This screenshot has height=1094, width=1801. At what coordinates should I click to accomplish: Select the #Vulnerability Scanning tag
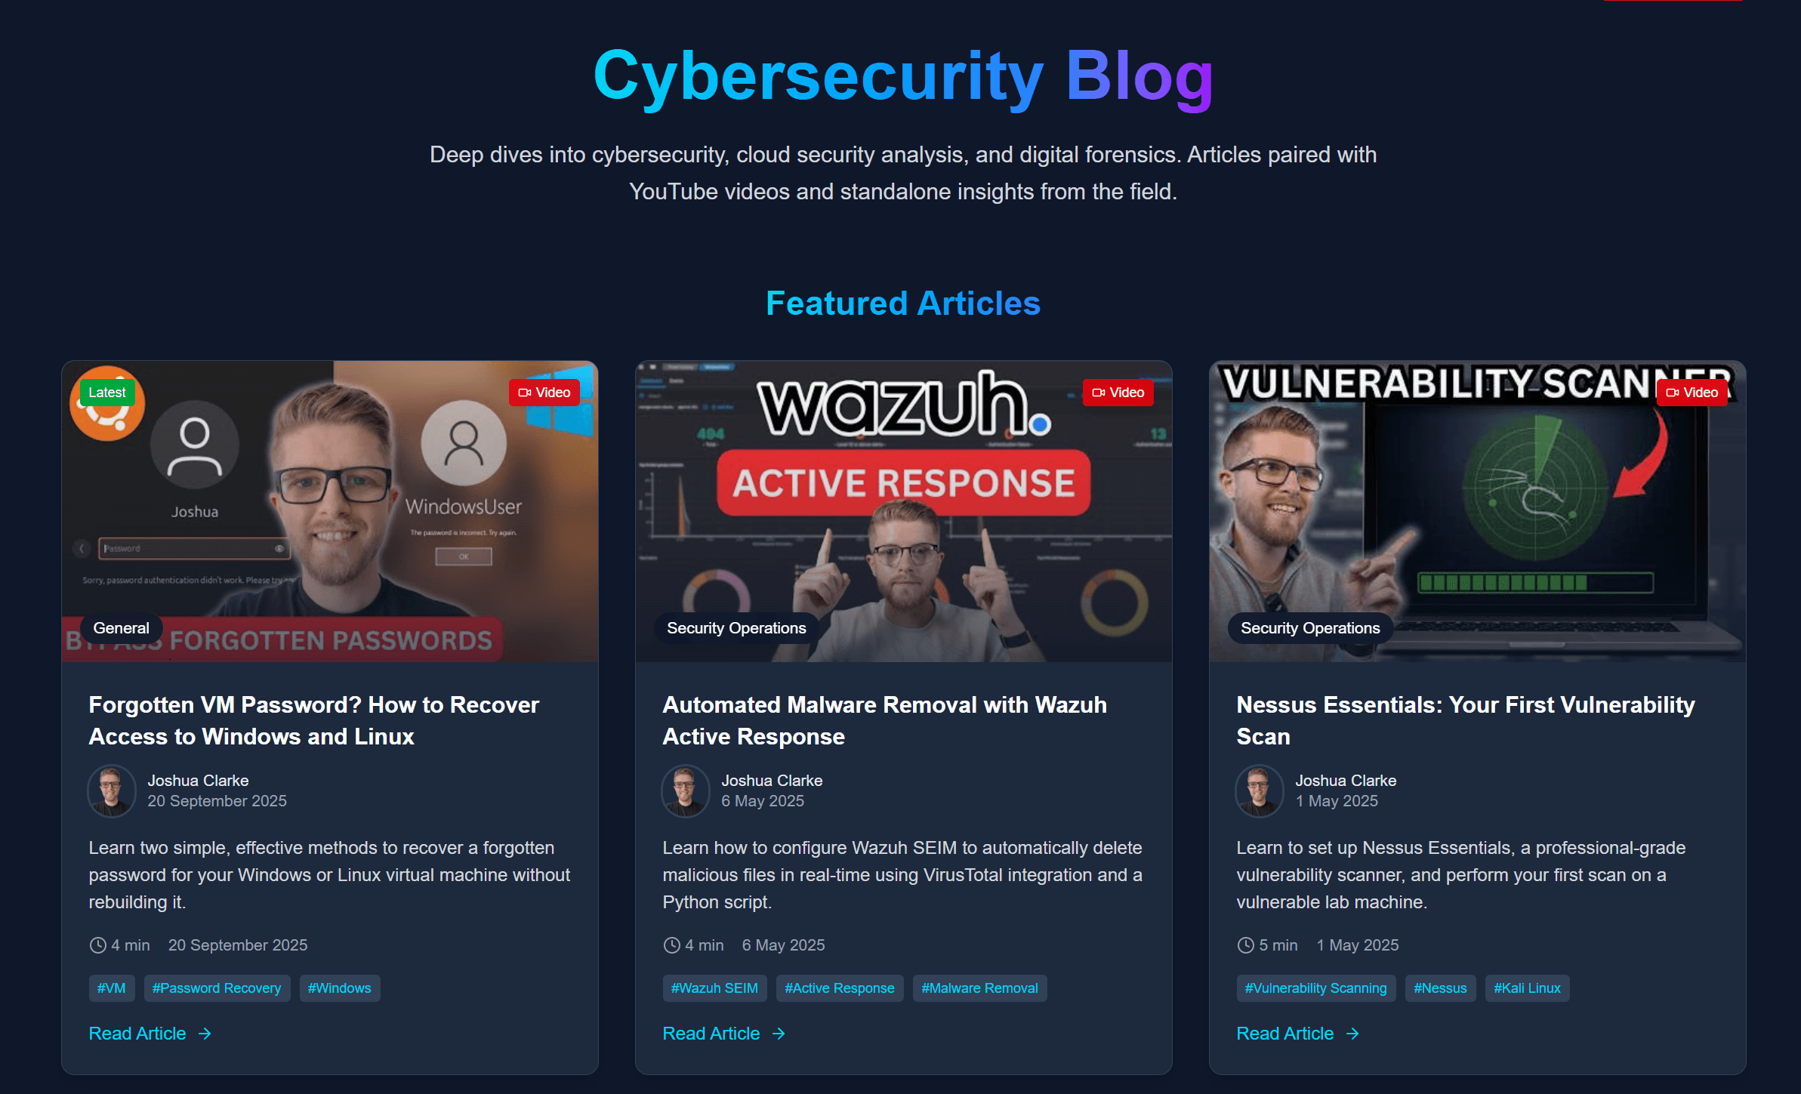(1315, 988)
